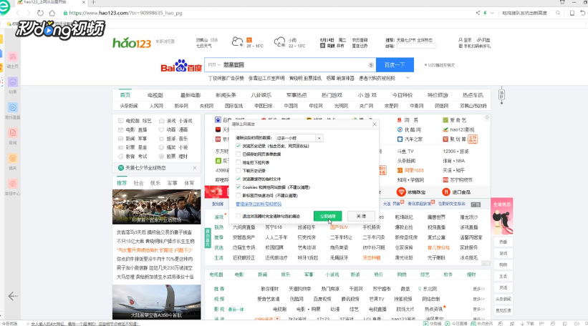The width and height of the screenshot is (588, 326).
Task: Toggle the browsing history checkbox
Action: (238, 146)
